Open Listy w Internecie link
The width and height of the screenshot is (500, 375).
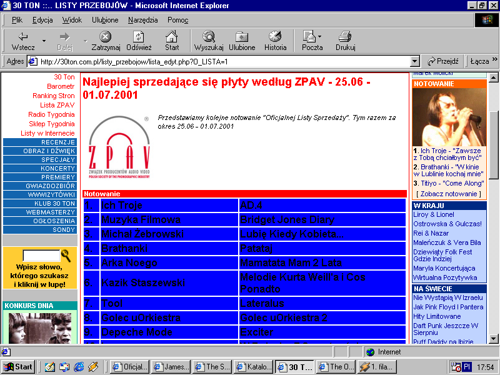[47, 133]
